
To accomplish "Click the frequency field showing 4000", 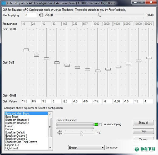I will coord(118,24).
